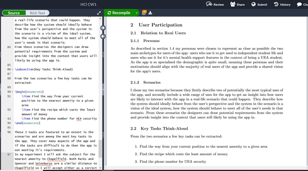Open the Chat panel

coord(302,4)
